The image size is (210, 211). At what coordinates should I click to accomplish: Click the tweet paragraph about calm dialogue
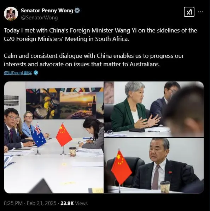94,60
